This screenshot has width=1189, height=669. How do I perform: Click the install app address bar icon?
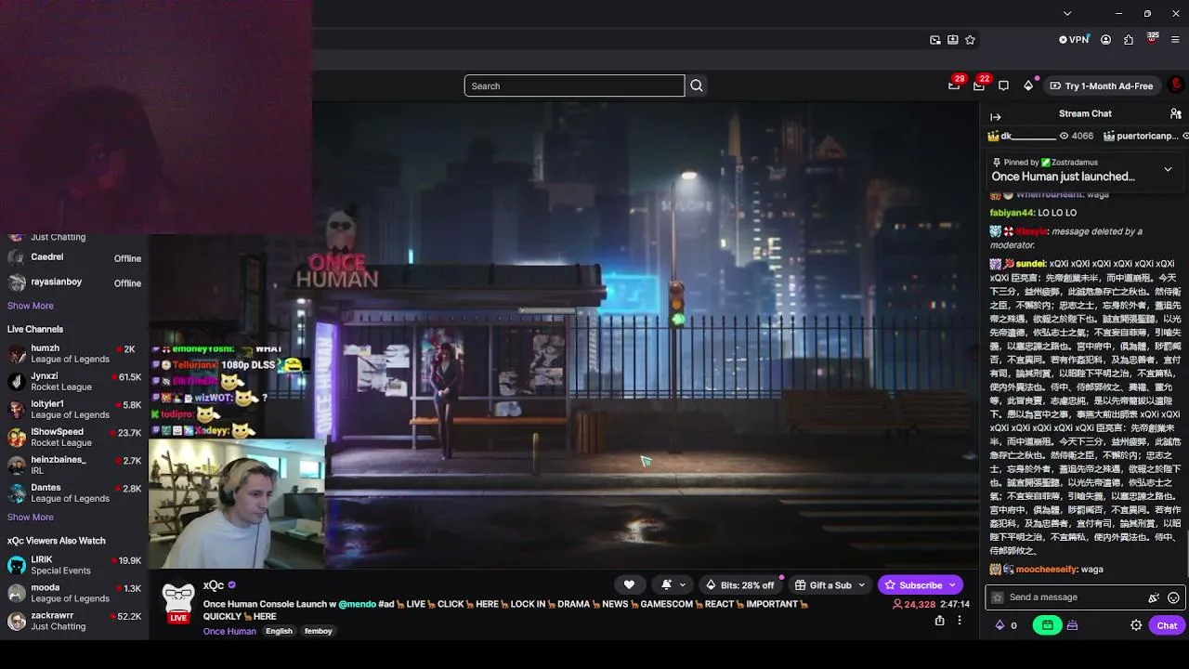point(952,40)
